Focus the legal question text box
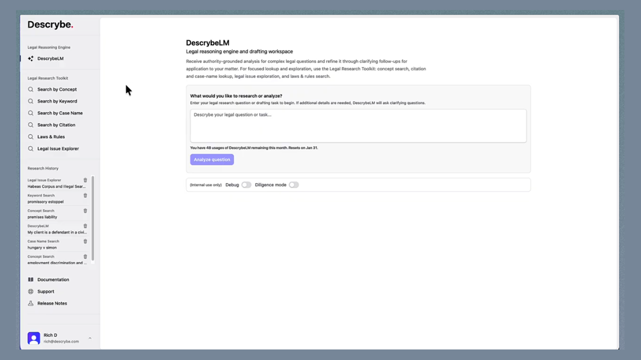Viewport: 641px width, 360px height. click(358, 126)
